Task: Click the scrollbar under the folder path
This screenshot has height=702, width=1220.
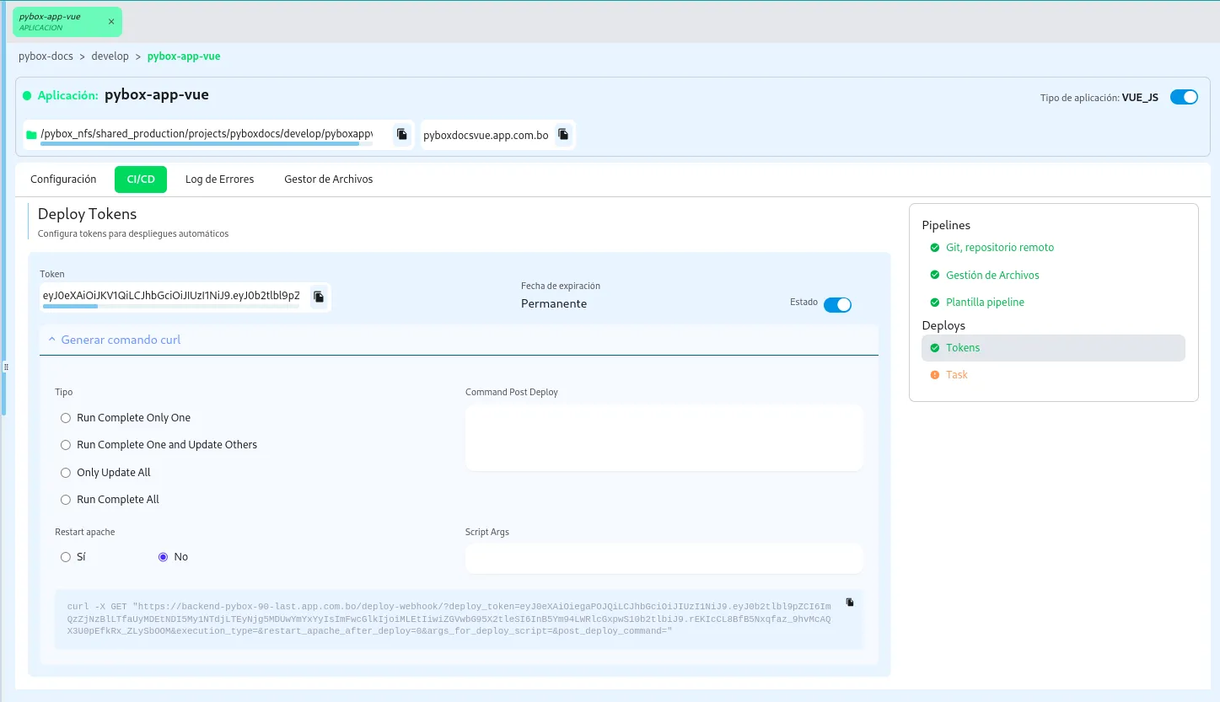Action: click(x=200, y=144)
